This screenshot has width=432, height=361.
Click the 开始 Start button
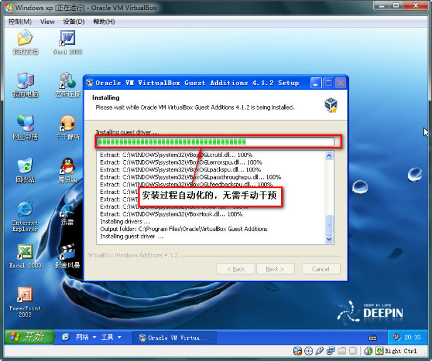pos(29,337)
